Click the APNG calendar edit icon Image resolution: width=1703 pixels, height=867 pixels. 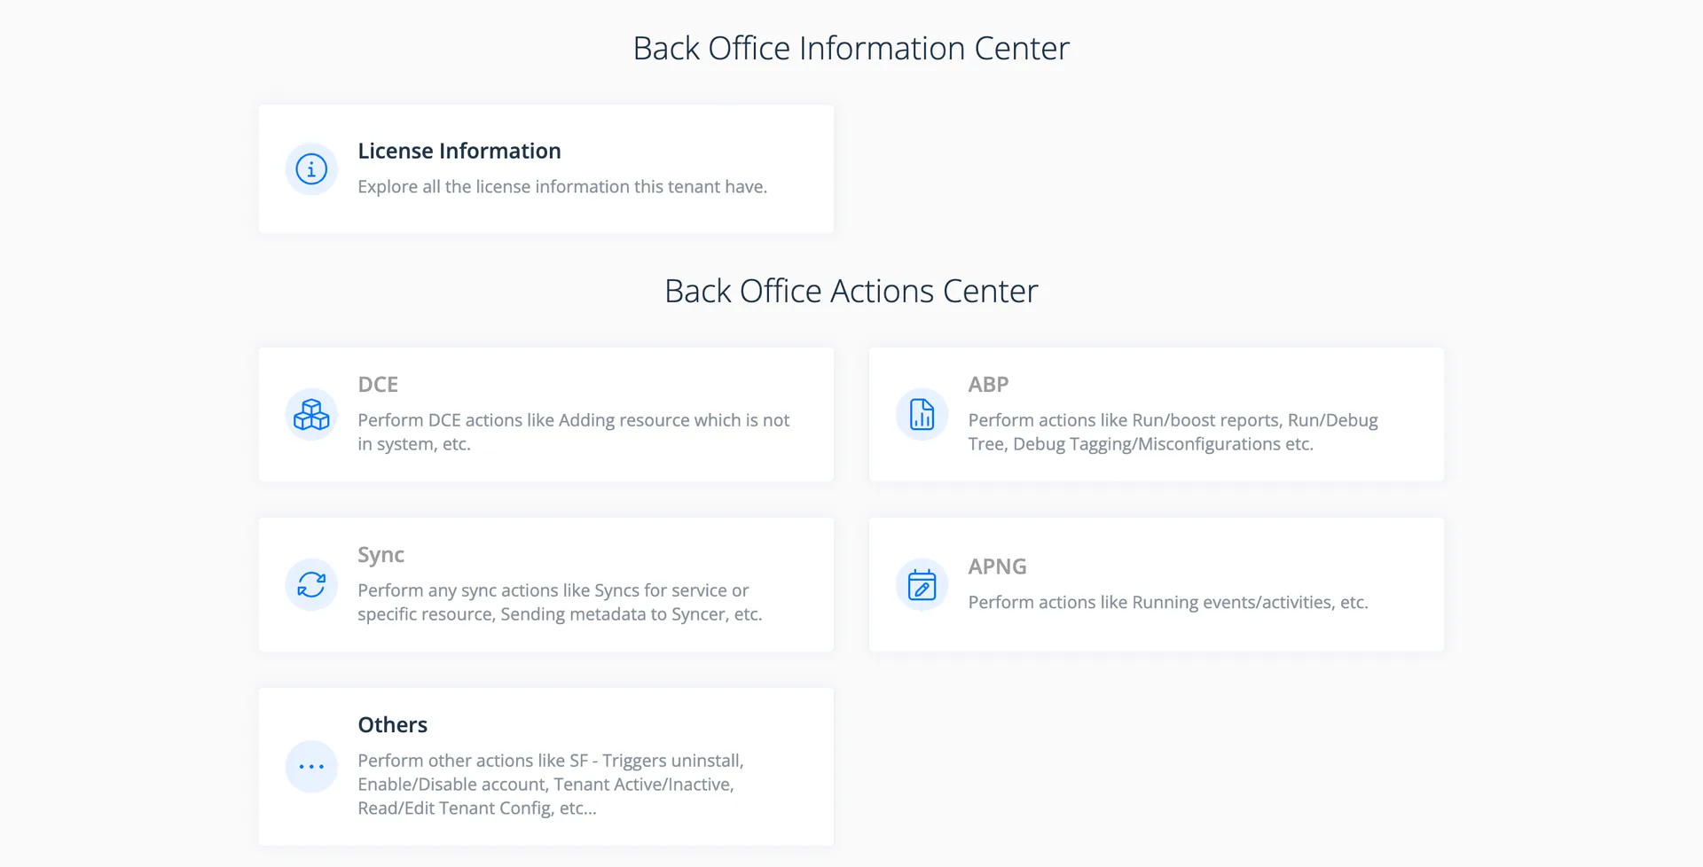(x=922, y=584)
